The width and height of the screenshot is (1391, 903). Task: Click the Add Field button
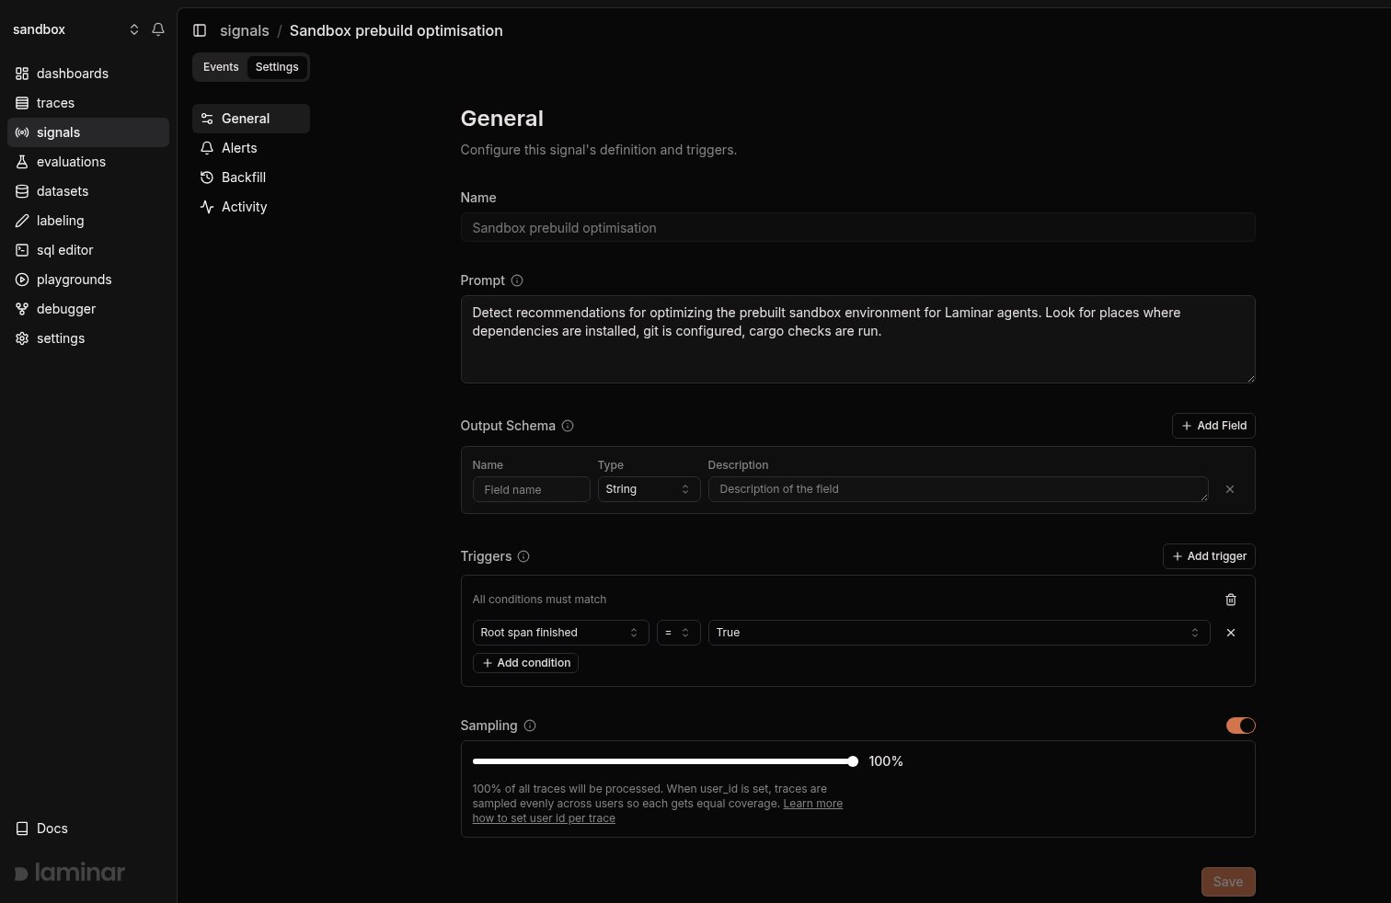1213,426
